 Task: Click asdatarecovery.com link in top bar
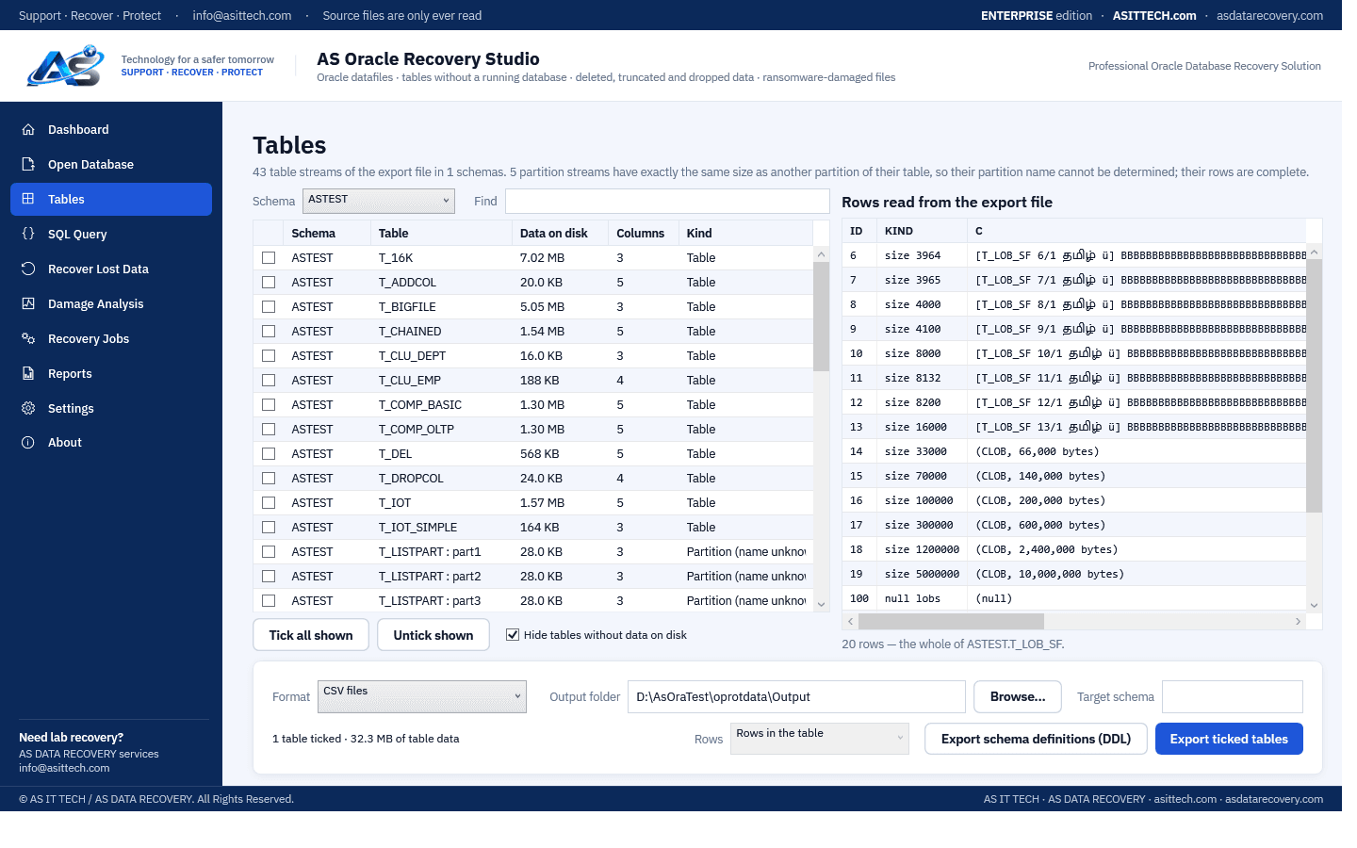[x=1269, y=16]
